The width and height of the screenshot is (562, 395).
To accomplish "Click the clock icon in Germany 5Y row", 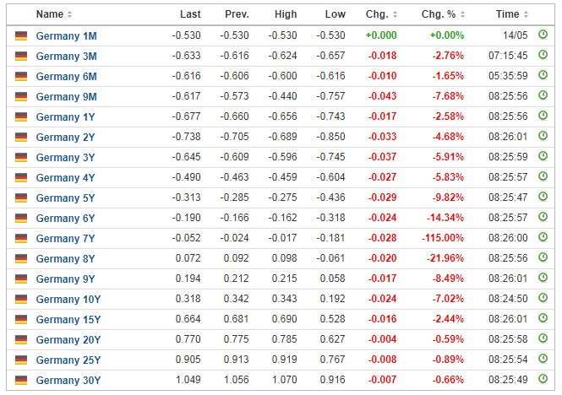I will tap(543, 197).
